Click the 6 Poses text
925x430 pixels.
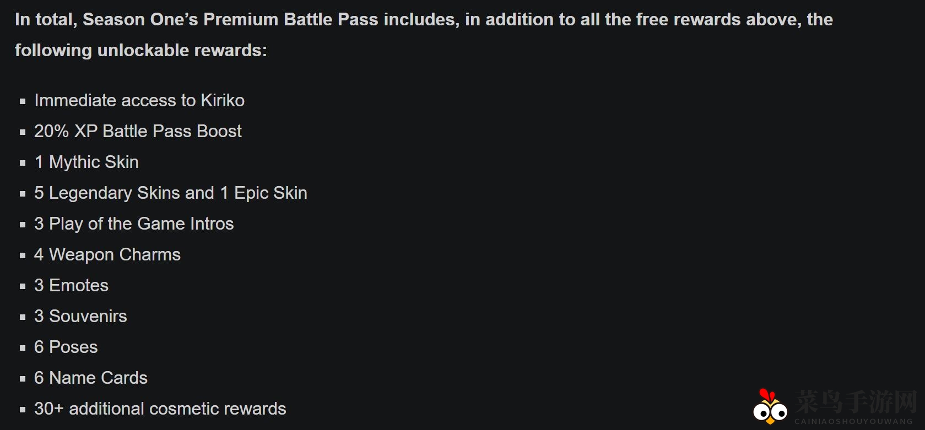[x=66, y=347]
